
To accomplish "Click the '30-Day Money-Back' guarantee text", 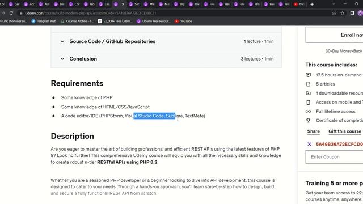I will point(344,51).
